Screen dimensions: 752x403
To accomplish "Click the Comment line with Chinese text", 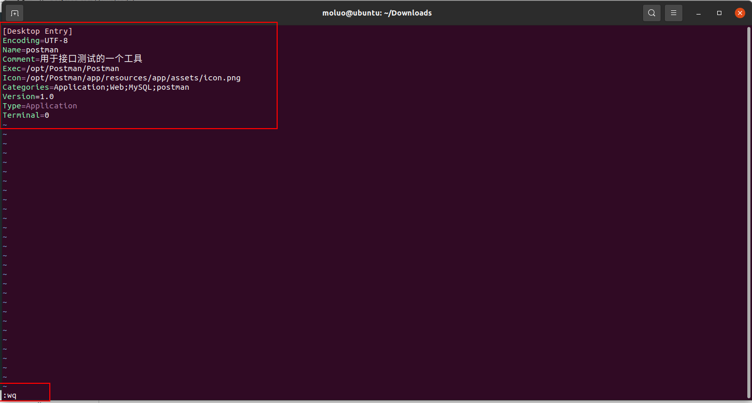I will pos(73,59).
